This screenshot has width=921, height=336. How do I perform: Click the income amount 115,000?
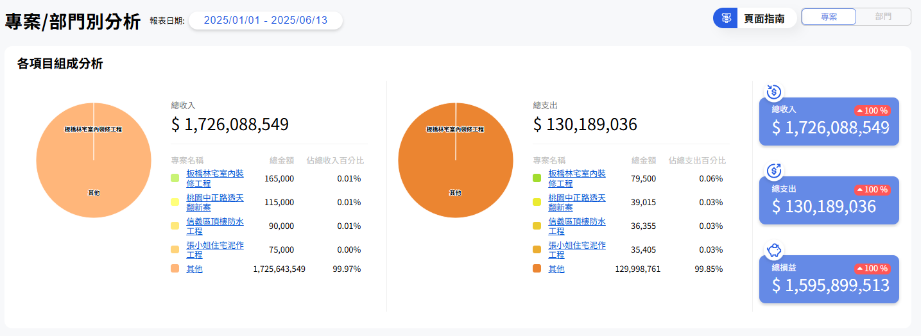[x=279, y=202]
